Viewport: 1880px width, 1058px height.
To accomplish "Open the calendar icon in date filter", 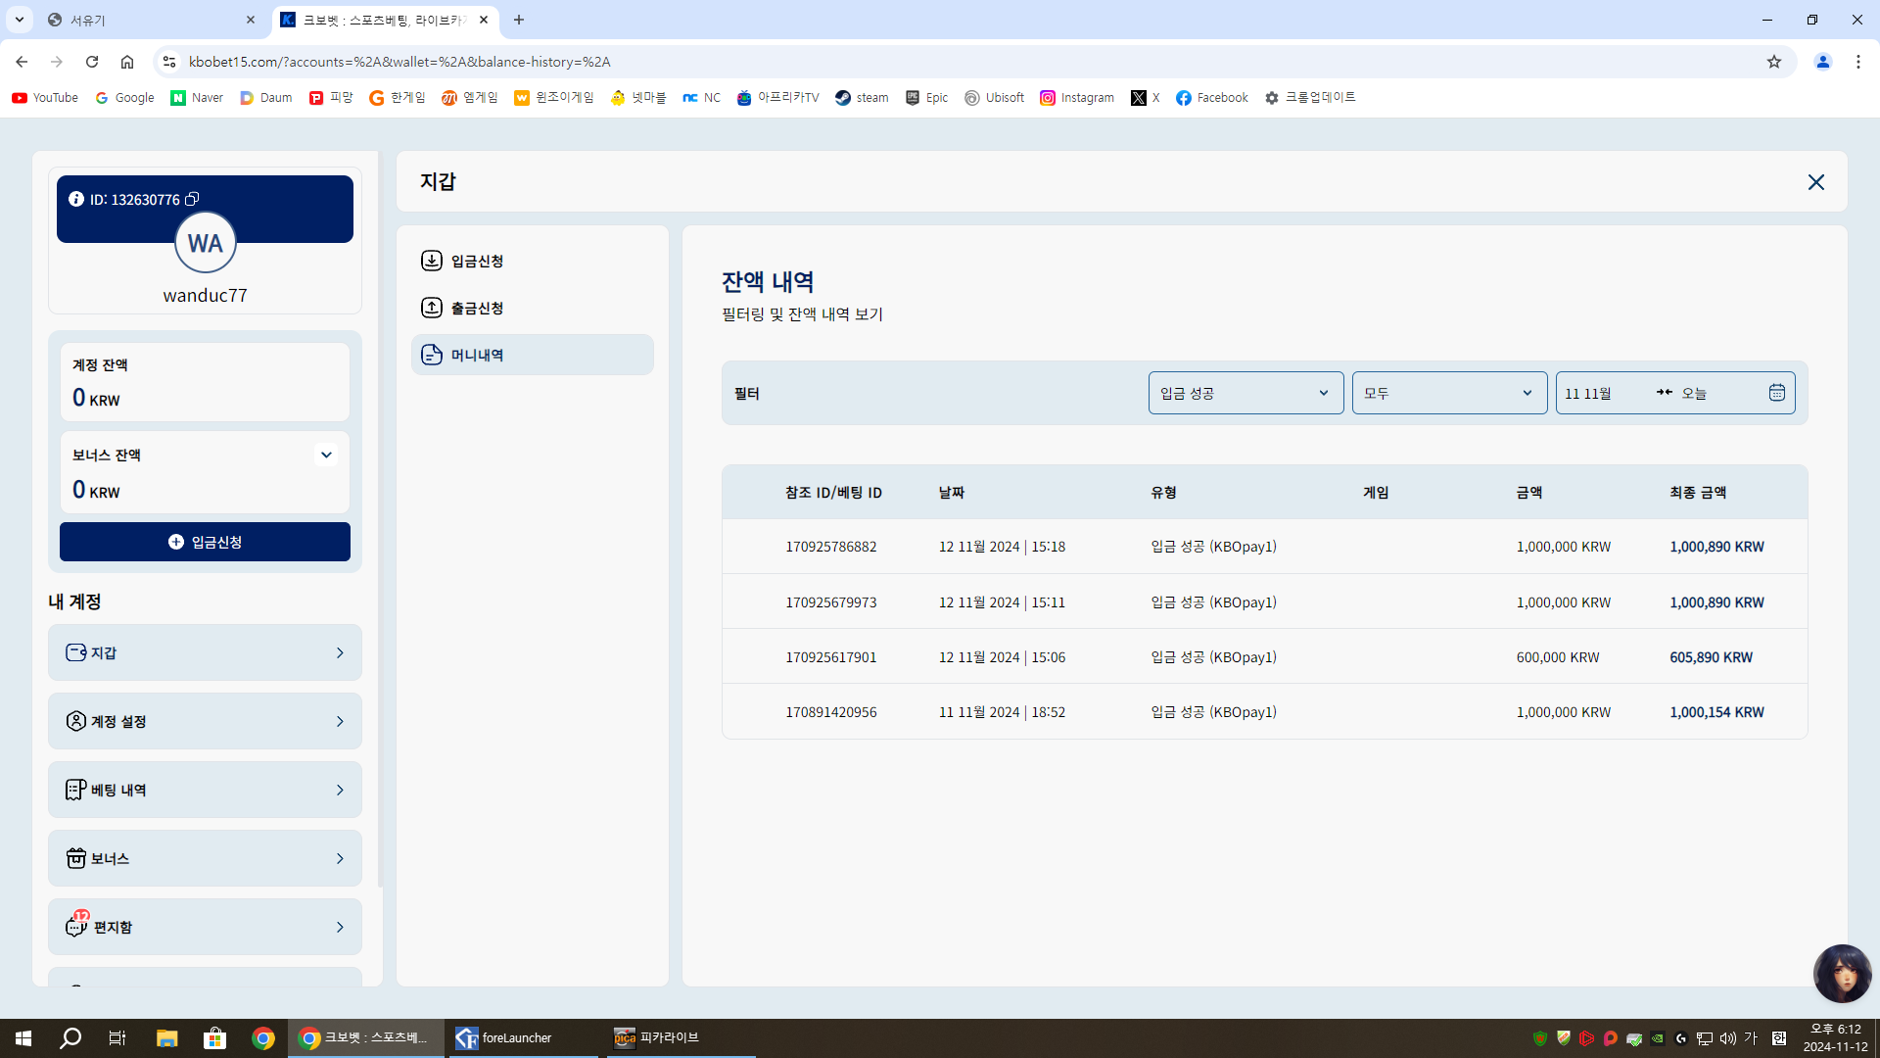I will coord(1777,393).
